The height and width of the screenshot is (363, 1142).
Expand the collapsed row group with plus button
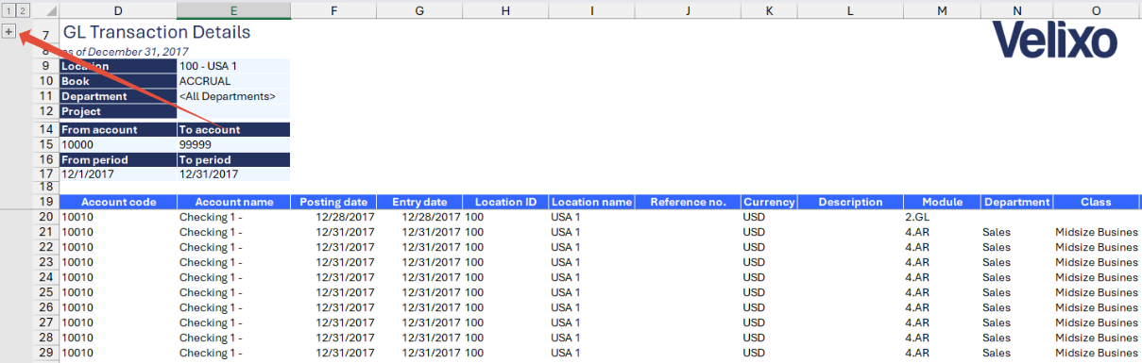[x=9, y=31]
